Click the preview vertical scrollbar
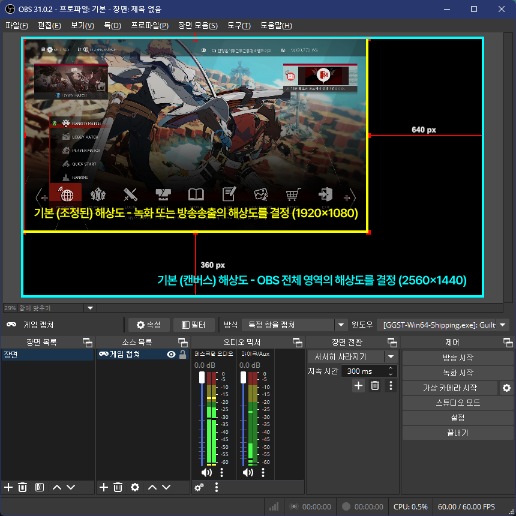The height and width of the screenshot is (516, 516). pos(508,168)
